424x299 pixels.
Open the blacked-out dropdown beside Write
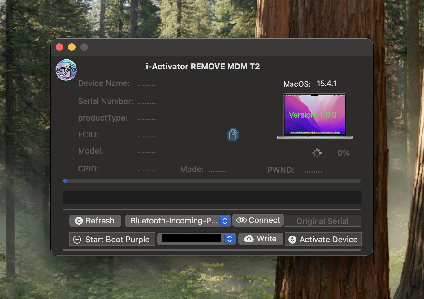[197, 239]
